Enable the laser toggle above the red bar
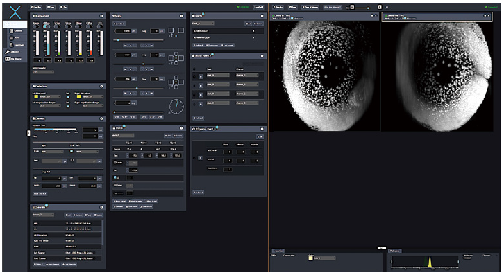The width and height of the screenshot is (504, 275). 90,26
